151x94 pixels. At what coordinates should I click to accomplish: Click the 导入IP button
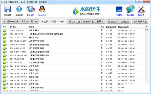coord(25,22)
